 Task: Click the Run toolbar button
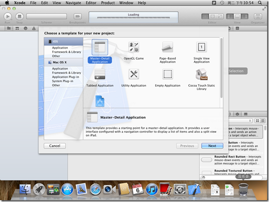click(x=7, y=17)
